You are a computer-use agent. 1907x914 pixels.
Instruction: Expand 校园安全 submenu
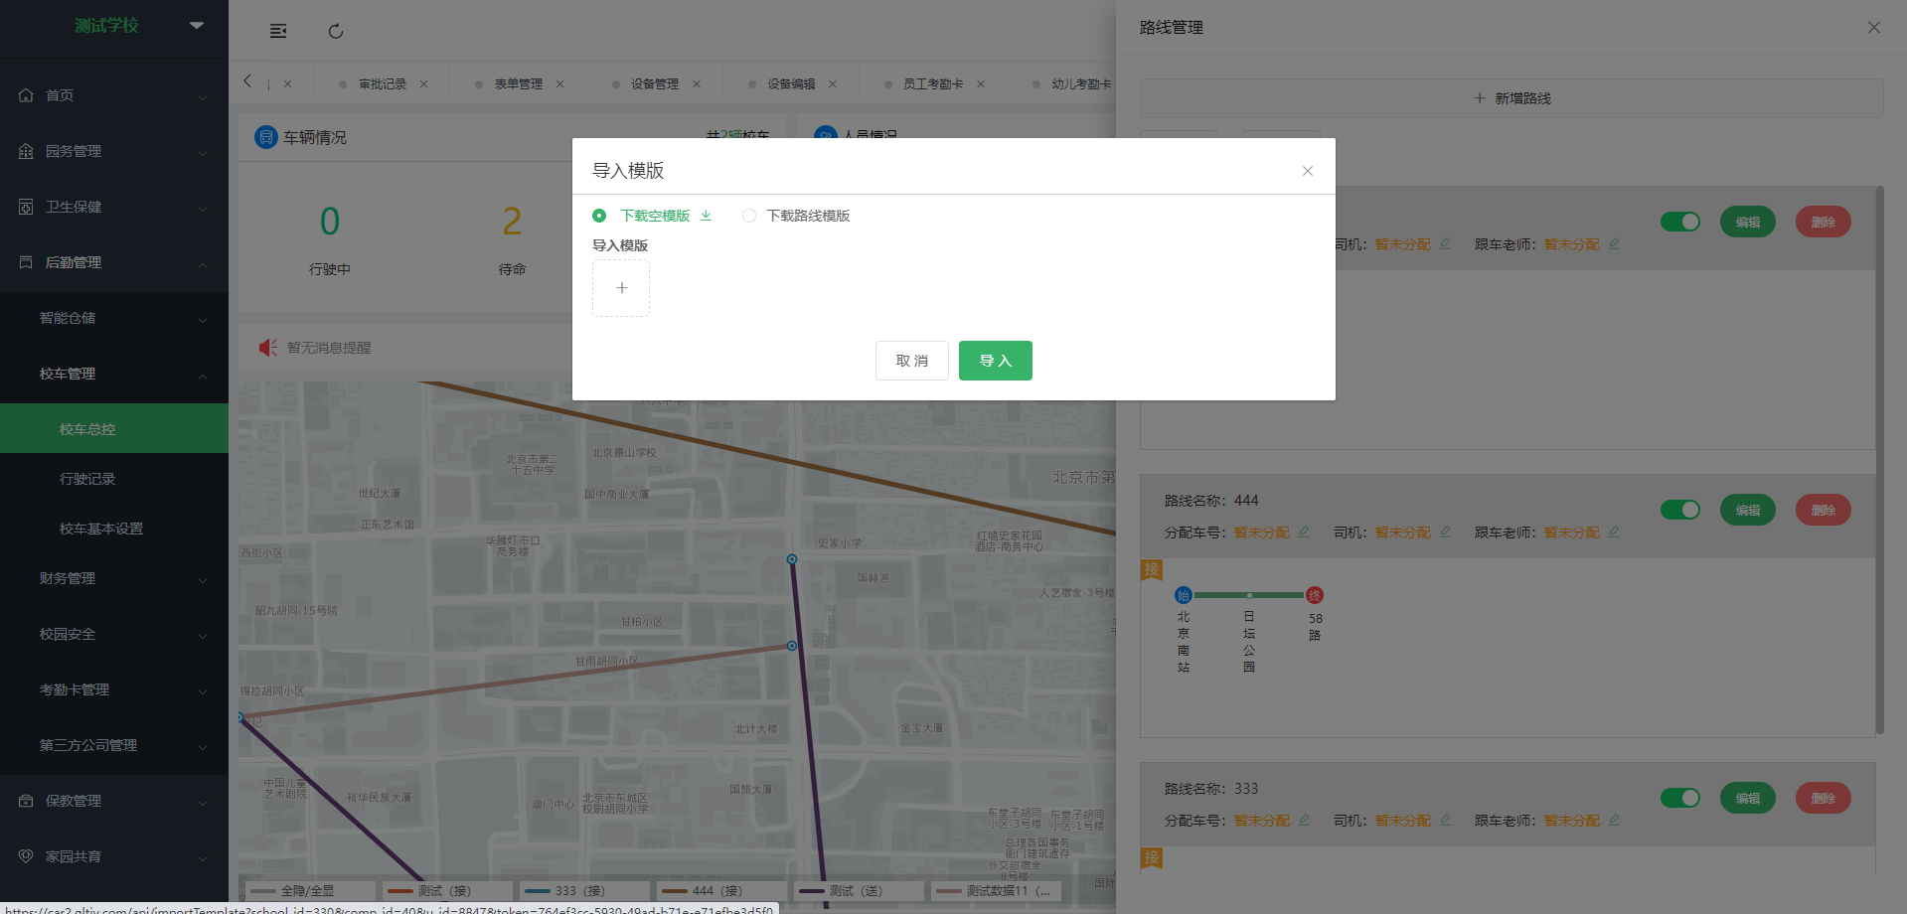pyautogui.click(x=114, y=634)
